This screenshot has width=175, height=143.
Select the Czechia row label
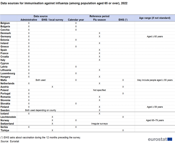pos(5,30)
